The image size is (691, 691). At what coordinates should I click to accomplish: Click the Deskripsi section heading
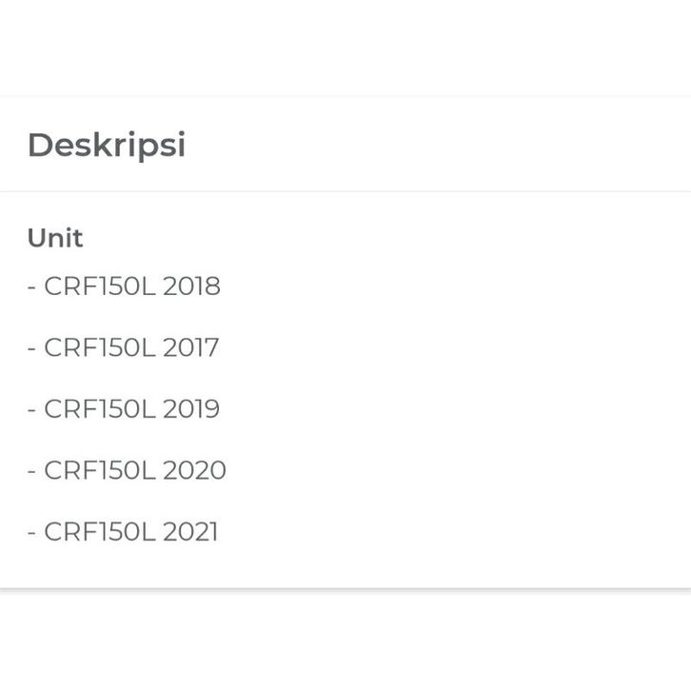pos(107,146)
